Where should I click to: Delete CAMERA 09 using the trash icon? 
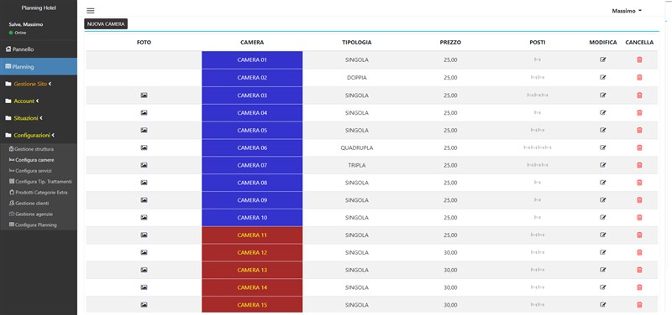639,200
